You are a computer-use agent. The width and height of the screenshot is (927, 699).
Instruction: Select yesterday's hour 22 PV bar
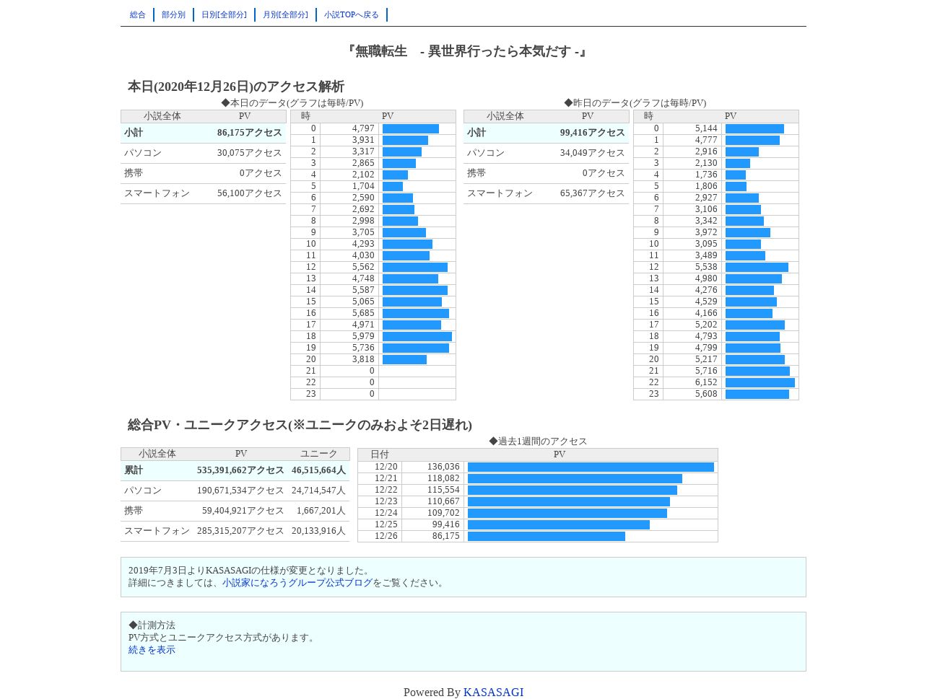coord(760,383)
